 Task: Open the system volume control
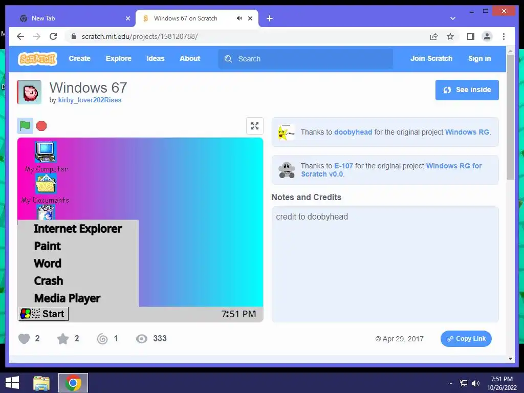pos(475,383)
